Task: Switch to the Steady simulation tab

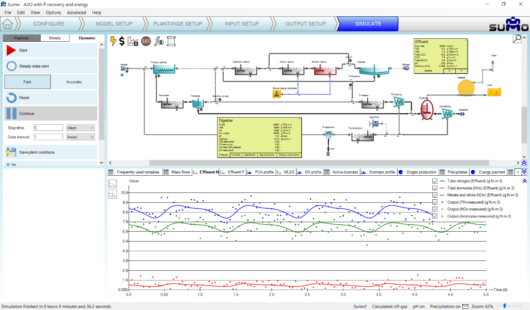Action: pos(55,38)
